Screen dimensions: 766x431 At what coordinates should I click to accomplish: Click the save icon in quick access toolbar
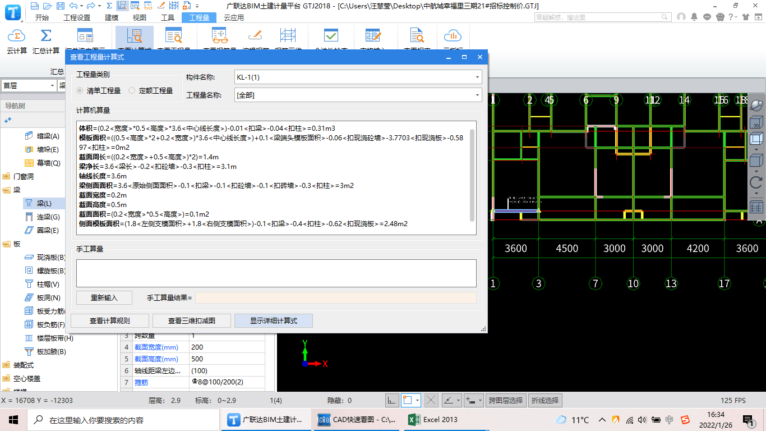tap(59, 6)
